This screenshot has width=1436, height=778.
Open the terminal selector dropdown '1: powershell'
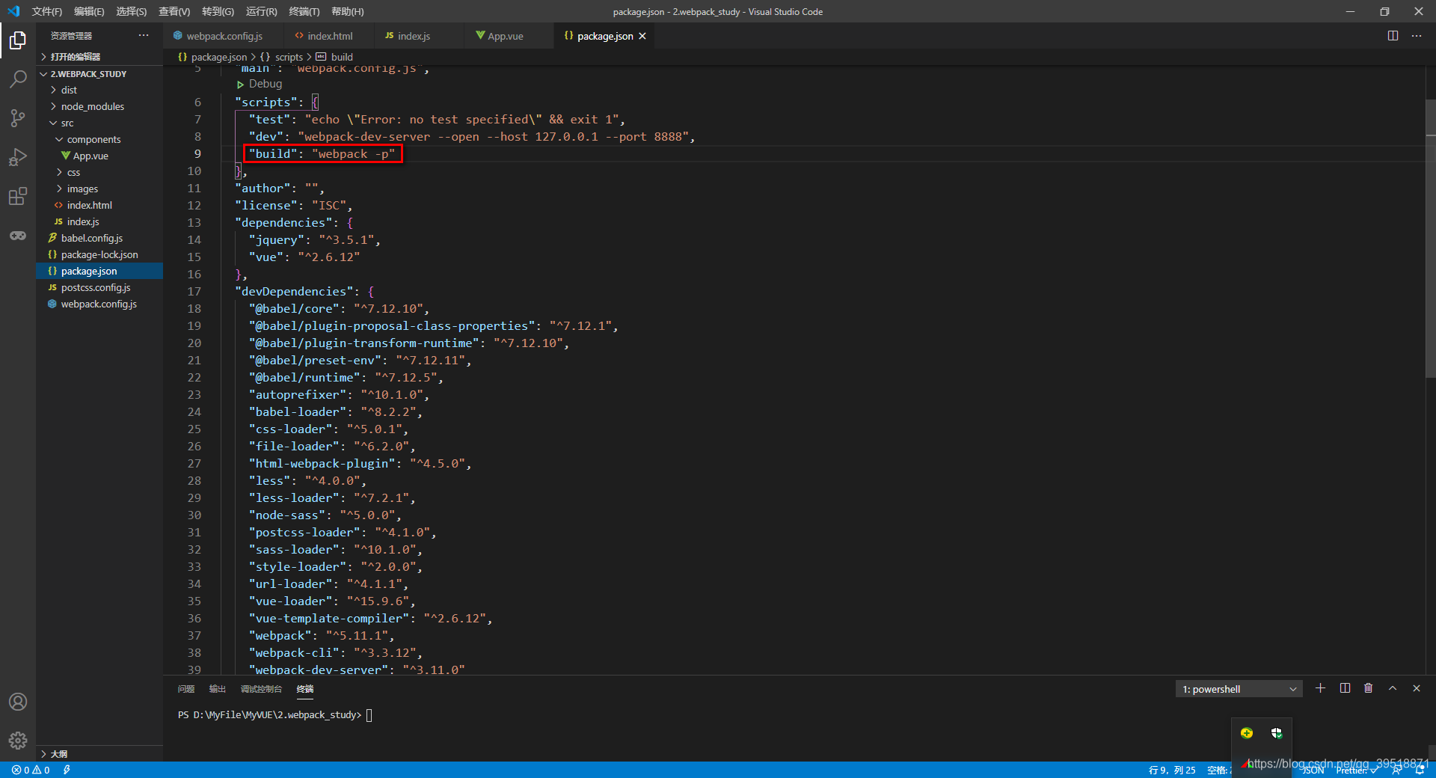1239,689
